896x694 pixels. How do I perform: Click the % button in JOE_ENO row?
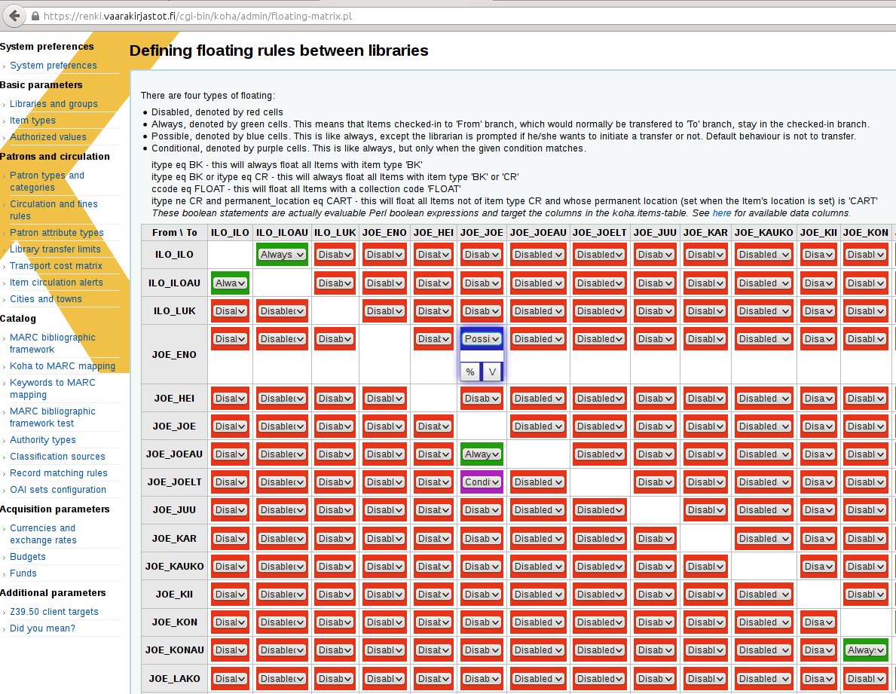tap(470, 371)
